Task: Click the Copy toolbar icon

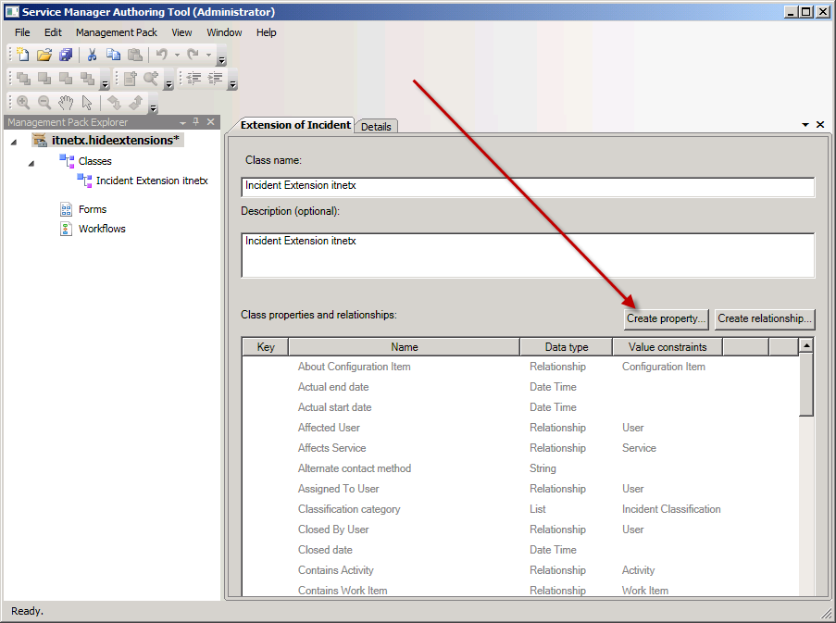Action: click(x=113, y=56)
